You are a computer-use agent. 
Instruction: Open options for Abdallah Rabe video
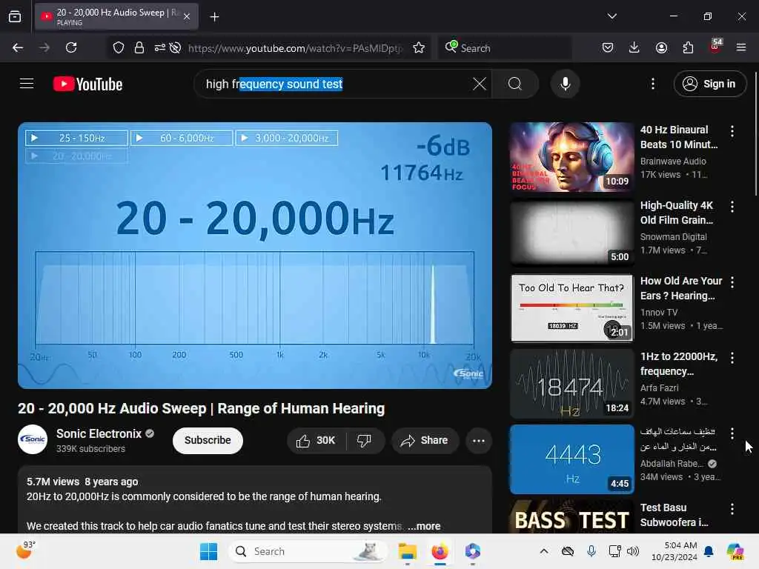pos(732,433)
